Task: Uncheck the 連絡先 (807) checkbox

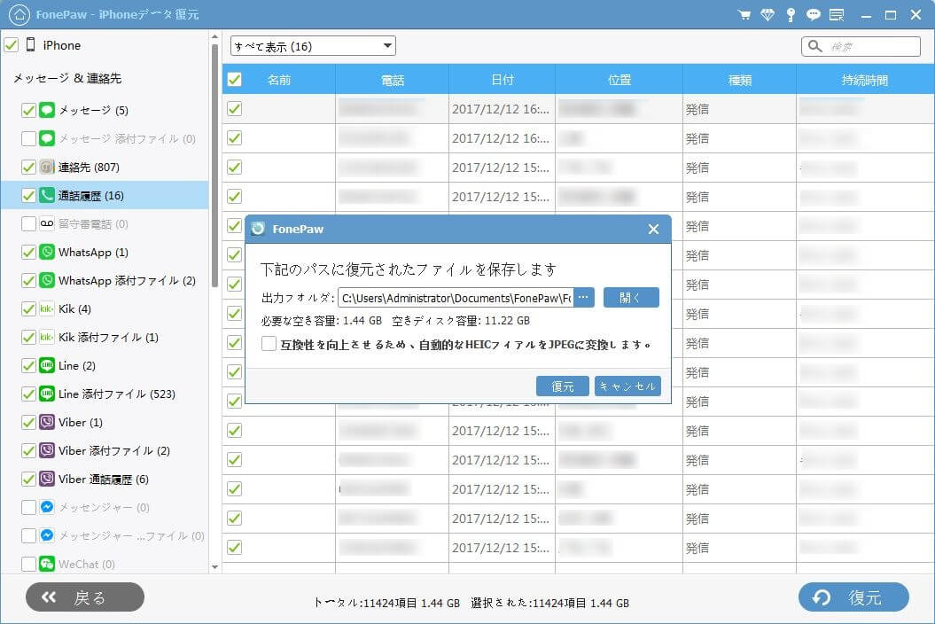Action: coord(28,167)
